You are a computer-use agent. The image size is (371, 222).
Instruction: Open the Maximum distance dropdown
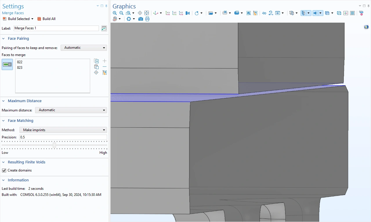71,110
